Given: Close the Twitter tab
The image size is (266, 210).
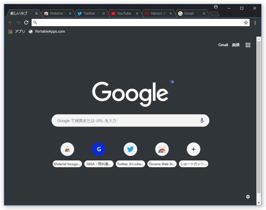Looking at the screenshot, I should point(104,14).
